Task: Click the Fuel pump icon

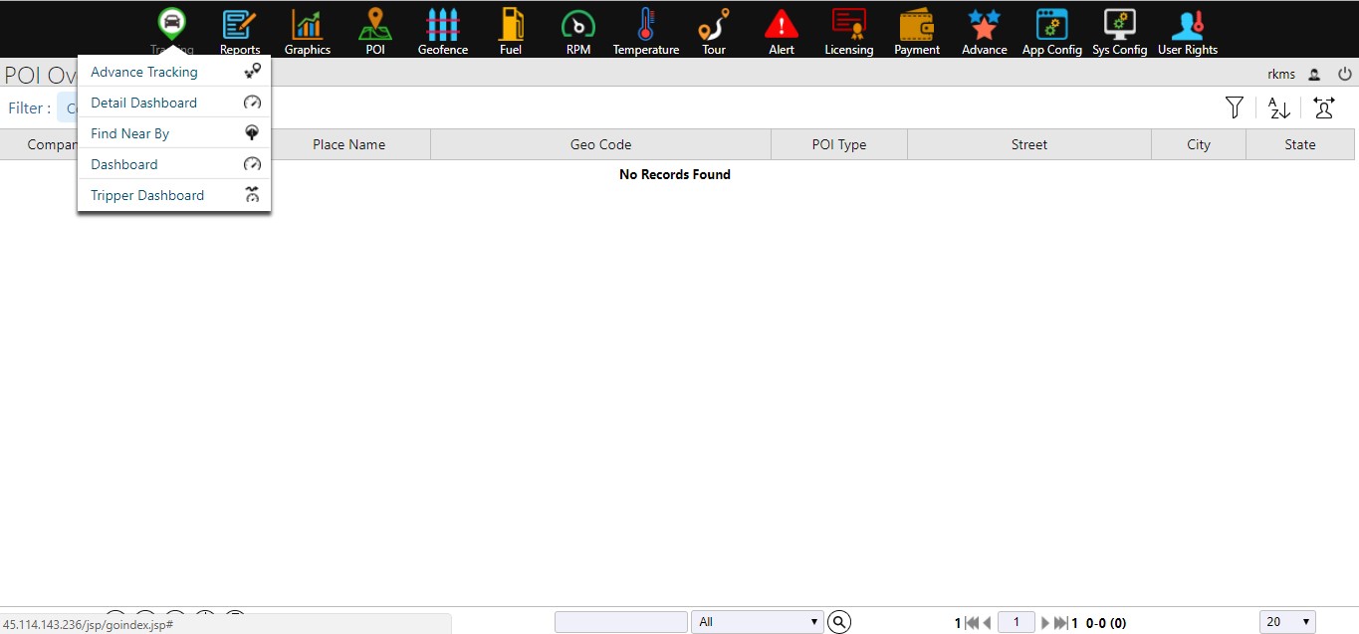Action: (510, 26)
